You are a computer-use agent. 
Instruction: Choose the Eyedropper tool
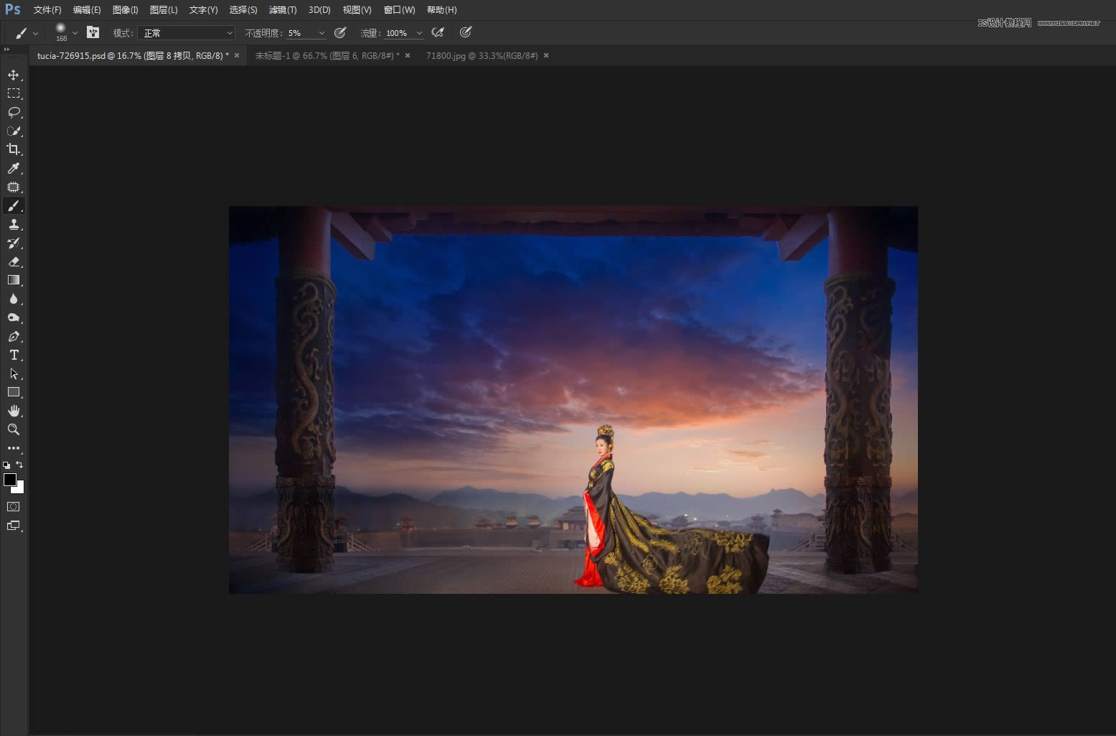[x=14, y=169]
